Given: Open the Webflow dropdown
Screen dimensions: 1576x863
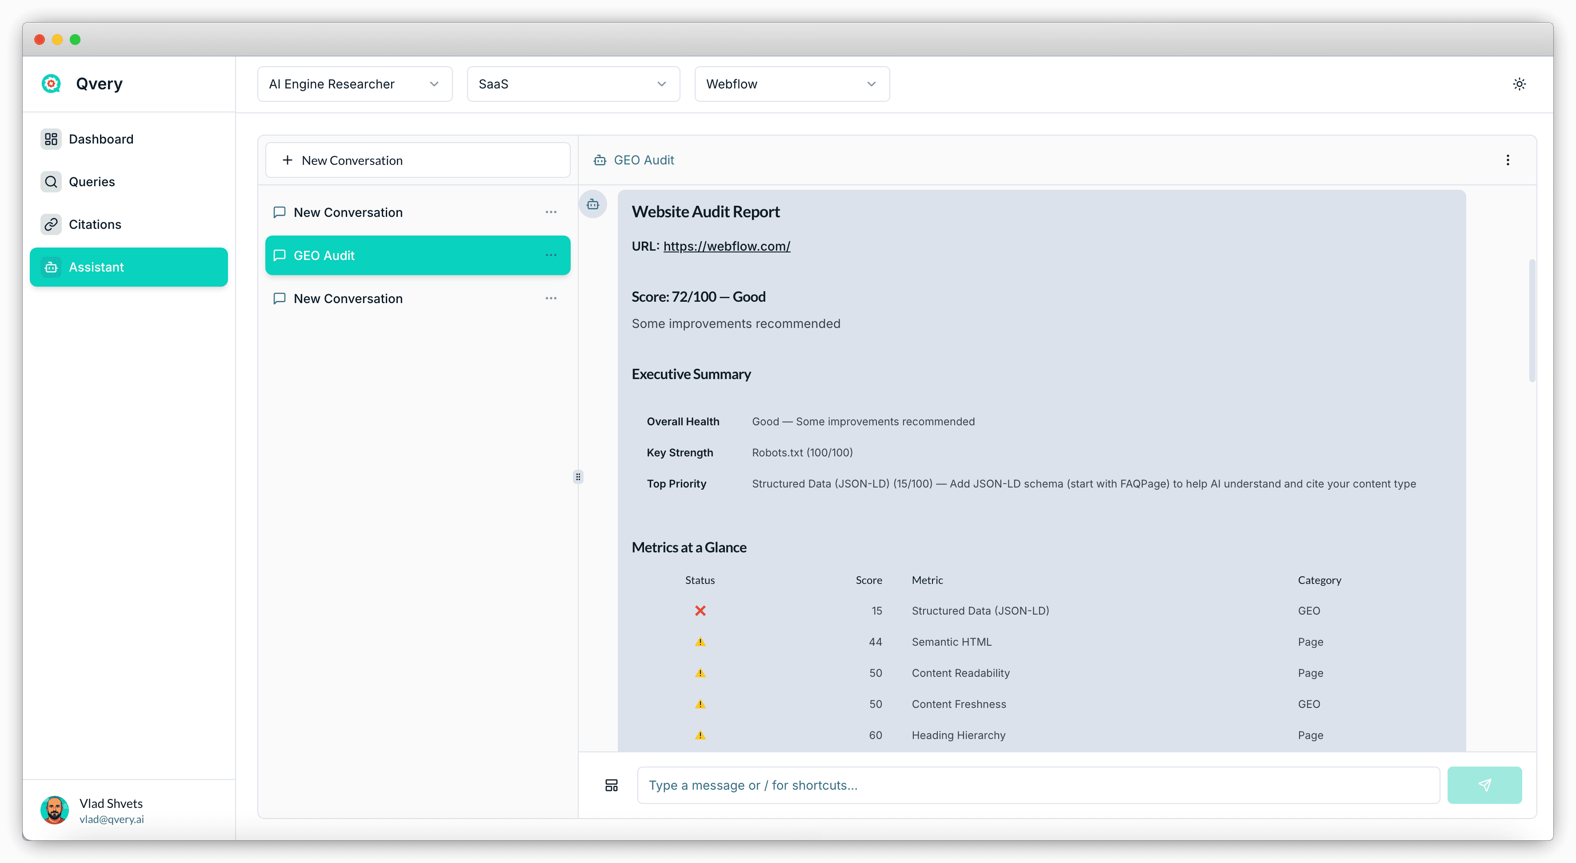Looking at the screenshot, I should click(x=792, y=84).
